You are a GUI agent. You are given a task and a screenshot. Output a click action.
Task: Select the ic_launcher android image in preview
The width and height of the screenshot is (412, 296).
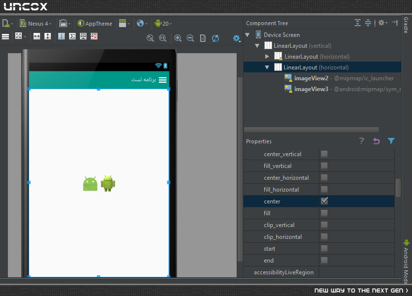(x=90, y=184)
